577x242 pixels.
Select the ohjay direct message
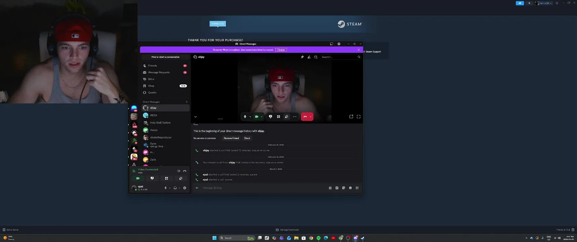tap(165, 108)
